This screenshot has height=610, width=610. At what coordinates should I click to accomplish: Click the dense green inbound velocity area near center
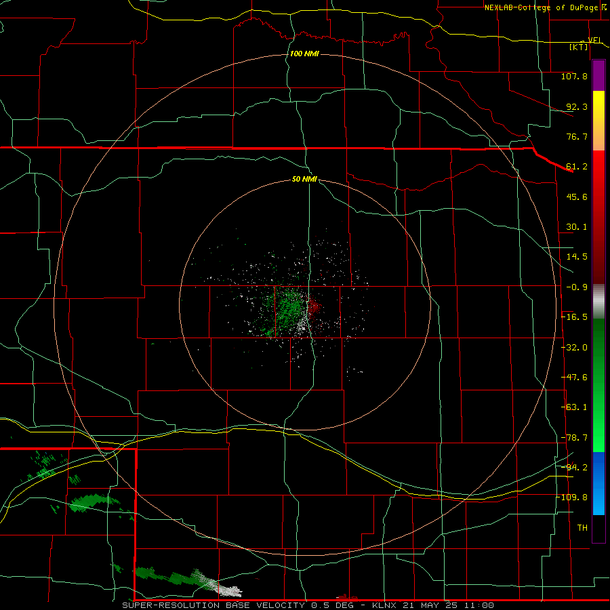coord(290,309)
